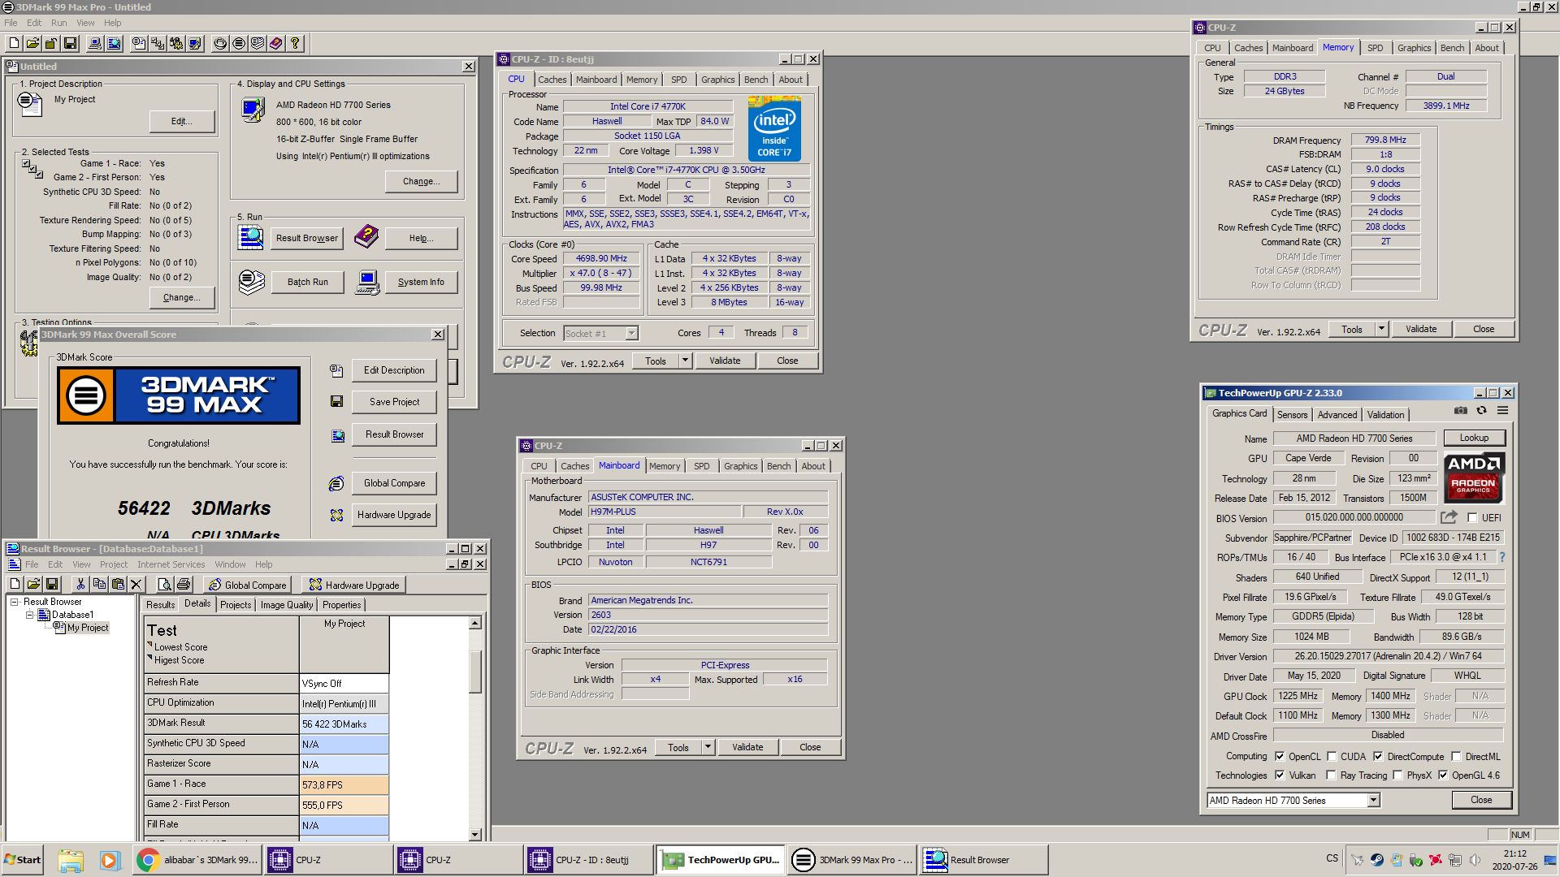Click purple help book toolbar icon

276,43
